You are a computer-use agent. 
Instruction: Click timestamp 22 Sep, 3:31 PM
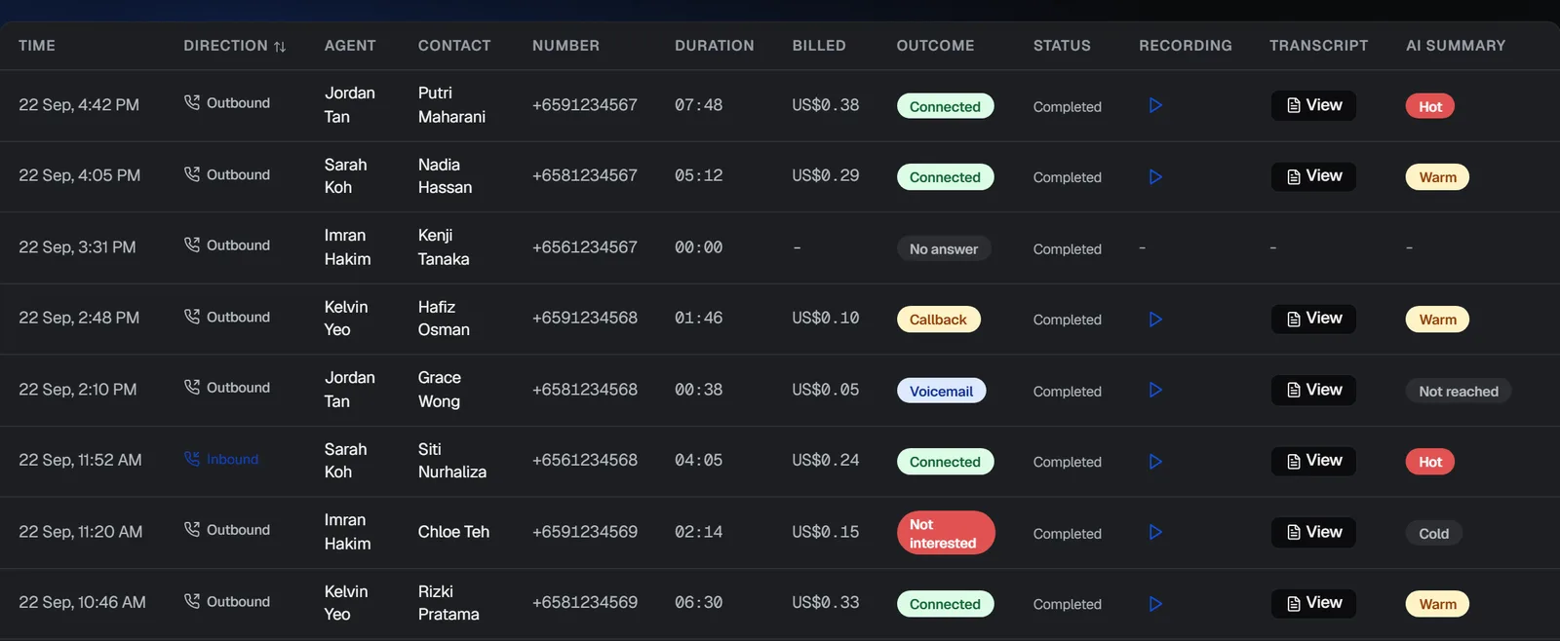77,247
